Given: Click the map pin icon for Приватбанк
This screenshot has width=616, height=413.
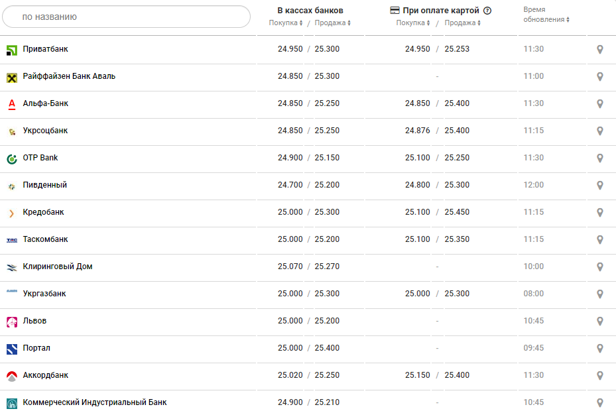Looking at the screenshot, I should pos(599,50).
